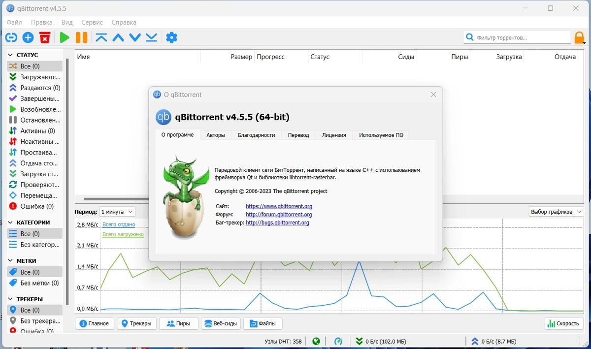Switch to the Перевод tab
Image resolution: width=591 pixels, height=349 pixels.
298,135
